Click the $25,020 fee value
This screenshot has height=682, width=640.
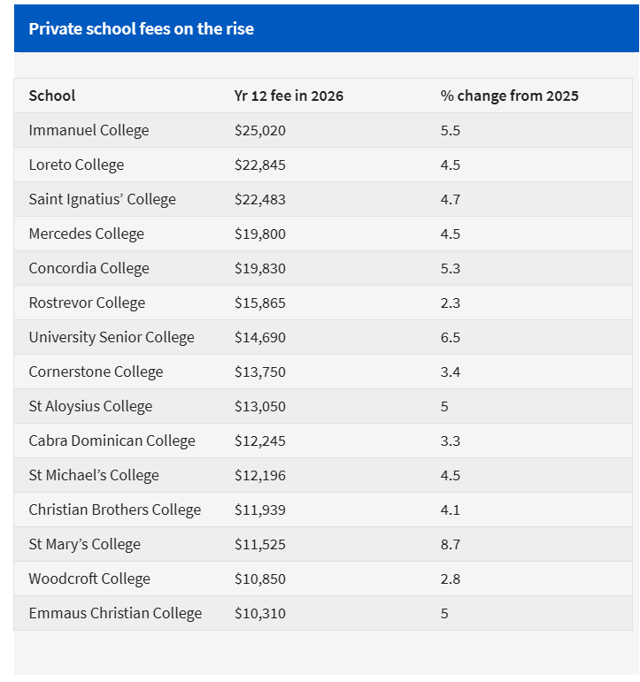pos(260,130)
